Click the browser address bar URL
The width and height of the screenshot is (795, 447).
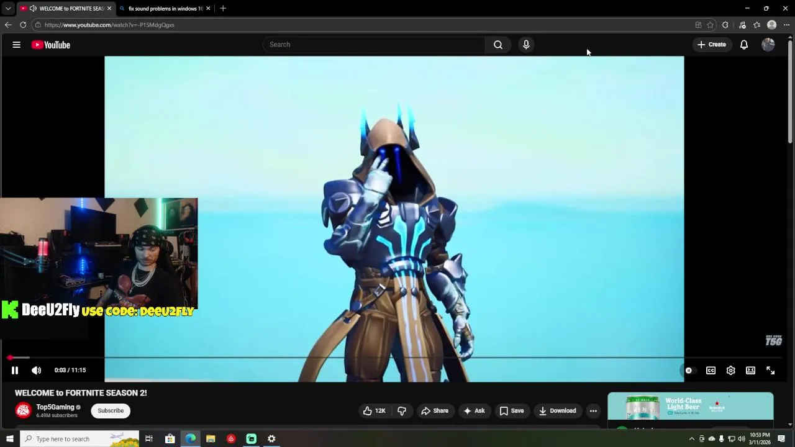pos(109,25)
